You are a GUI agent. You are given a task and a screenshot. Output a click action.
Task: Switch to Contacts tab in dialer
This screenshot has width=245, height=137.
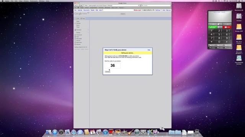pyautogui.click(x=212, y=48)
